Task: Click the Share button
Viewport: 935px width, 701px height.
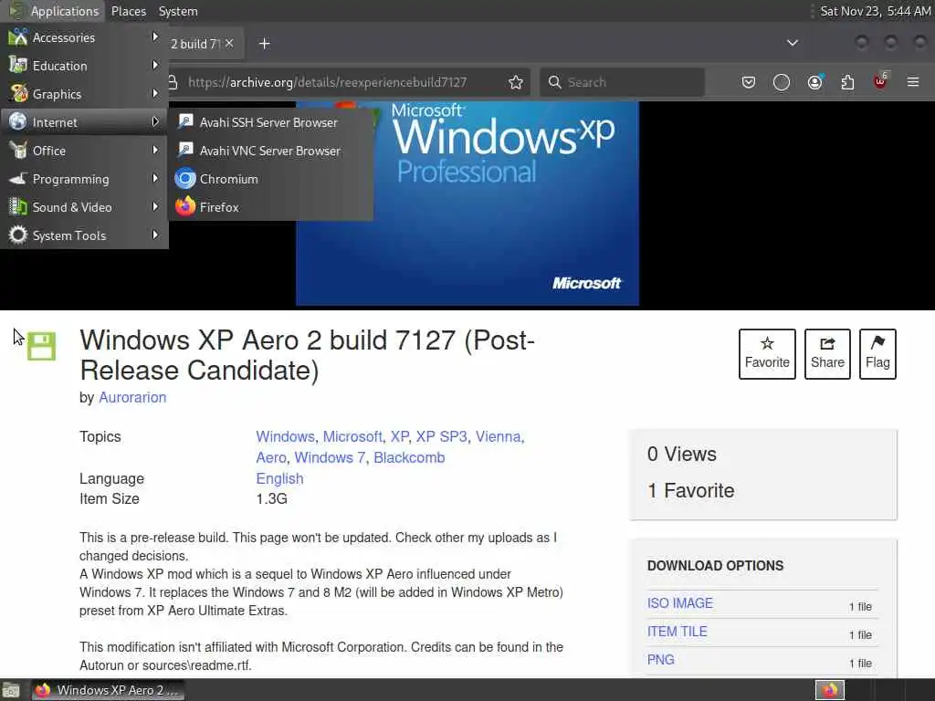Action: coord(827,354)
